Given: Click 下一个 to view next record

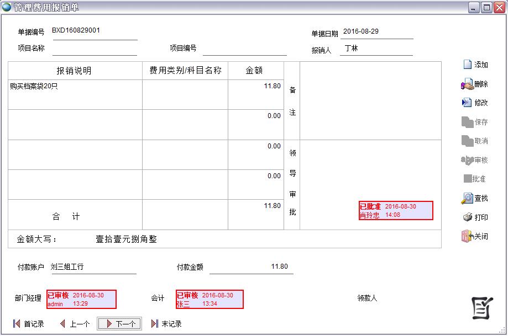Looking at the screenshot, I should (x=119, y=324).
